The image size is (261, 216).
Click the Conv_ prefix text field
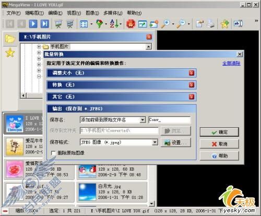pyautogui.click(x=170, y=119)
